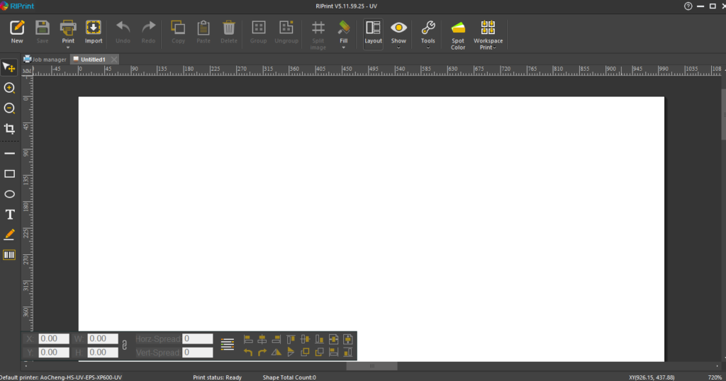The width and height of the screenshot is (726, 381).
Task: Expand the Workspace Print dropdown arrow
Action: [x=494, y=47]
